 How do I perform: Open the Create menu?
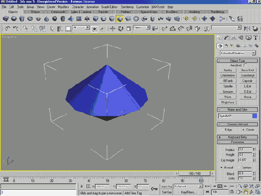pos(51,7)
